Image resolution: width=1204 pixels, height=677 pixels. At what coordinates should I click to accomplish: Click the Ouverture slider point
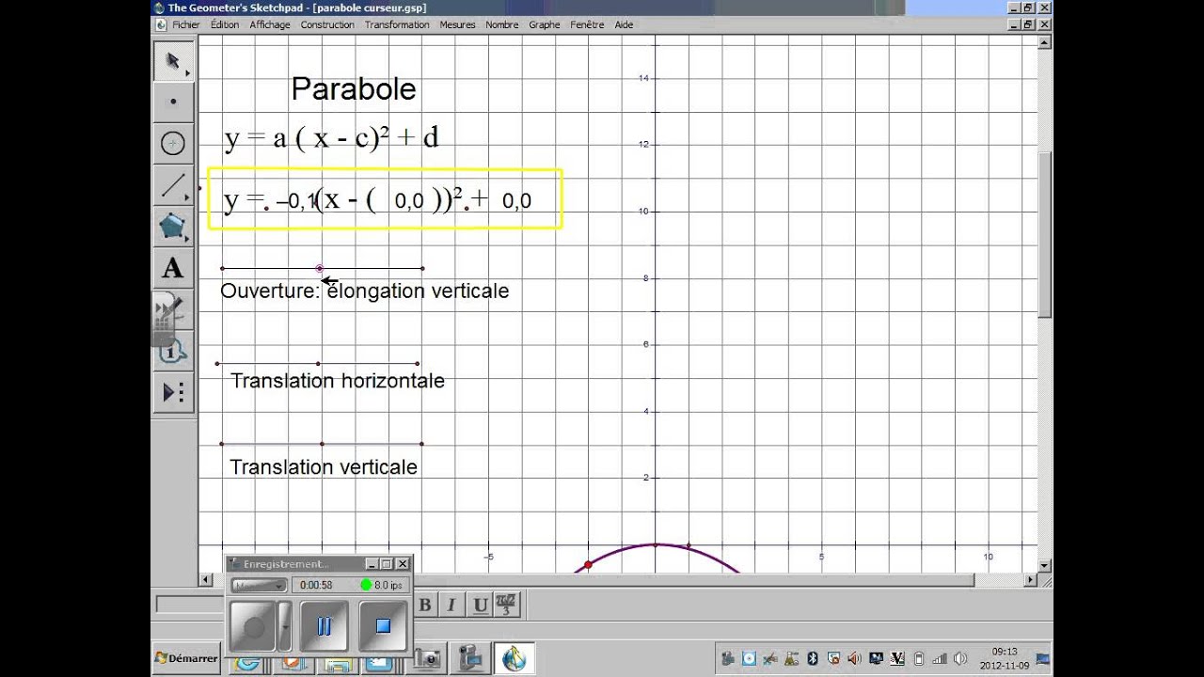tap(320, 269)
